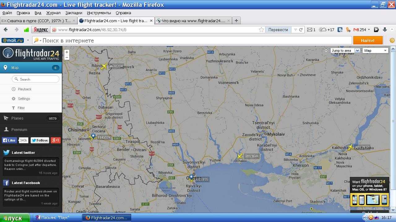The image size is (396, 222).
Task: Open the Filter funnel item
Action: [18, 108]
